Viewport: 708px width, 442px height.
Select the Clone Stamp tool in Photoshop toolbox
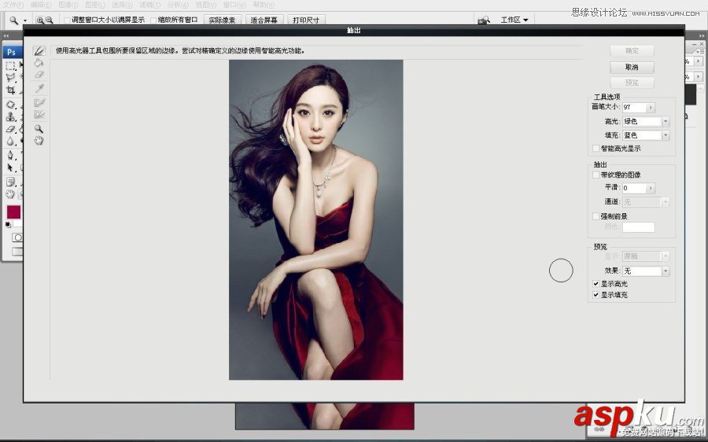[10, 117]
